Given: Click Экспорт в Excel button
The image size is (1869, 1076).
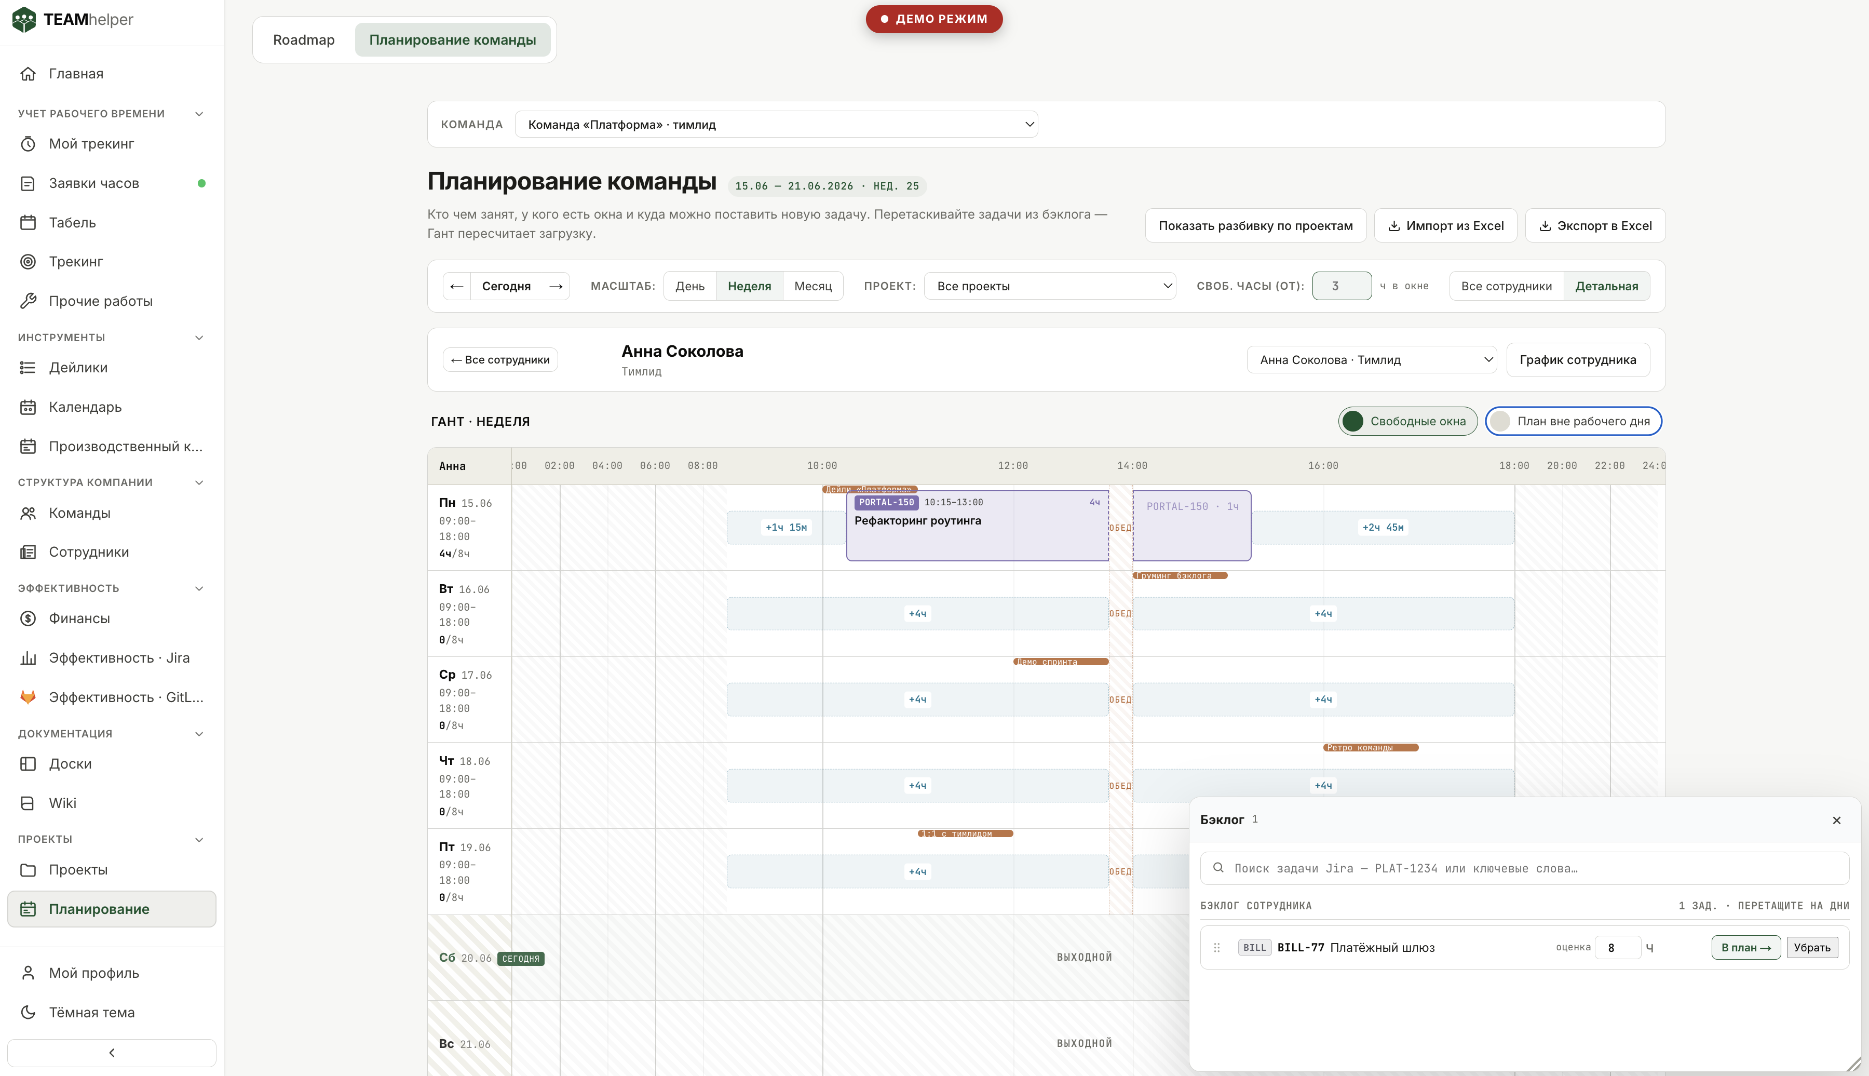Looking at the screenshot, I should click(x=1595, y=225).
